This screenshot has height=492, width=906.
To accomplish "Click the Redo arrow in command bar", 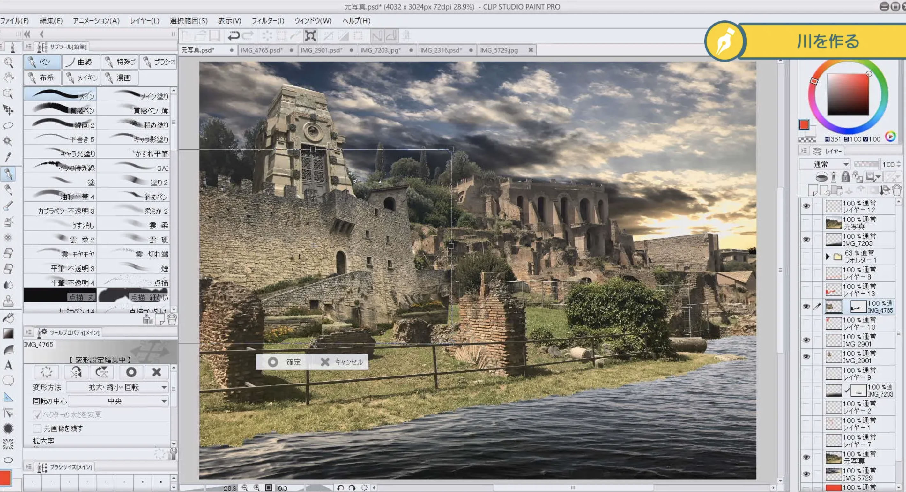I will (x=248, y=35).
